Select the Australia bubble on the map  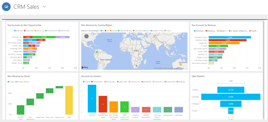tap(180, 64)
